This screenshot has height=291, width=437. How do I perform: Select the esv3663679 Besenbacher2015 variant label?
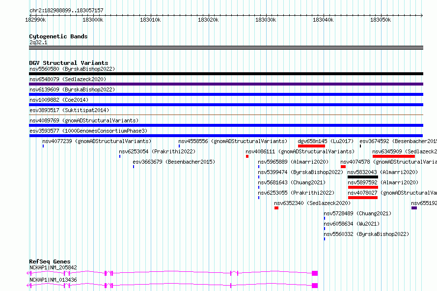pyautogui.click(x=174, y=162)
